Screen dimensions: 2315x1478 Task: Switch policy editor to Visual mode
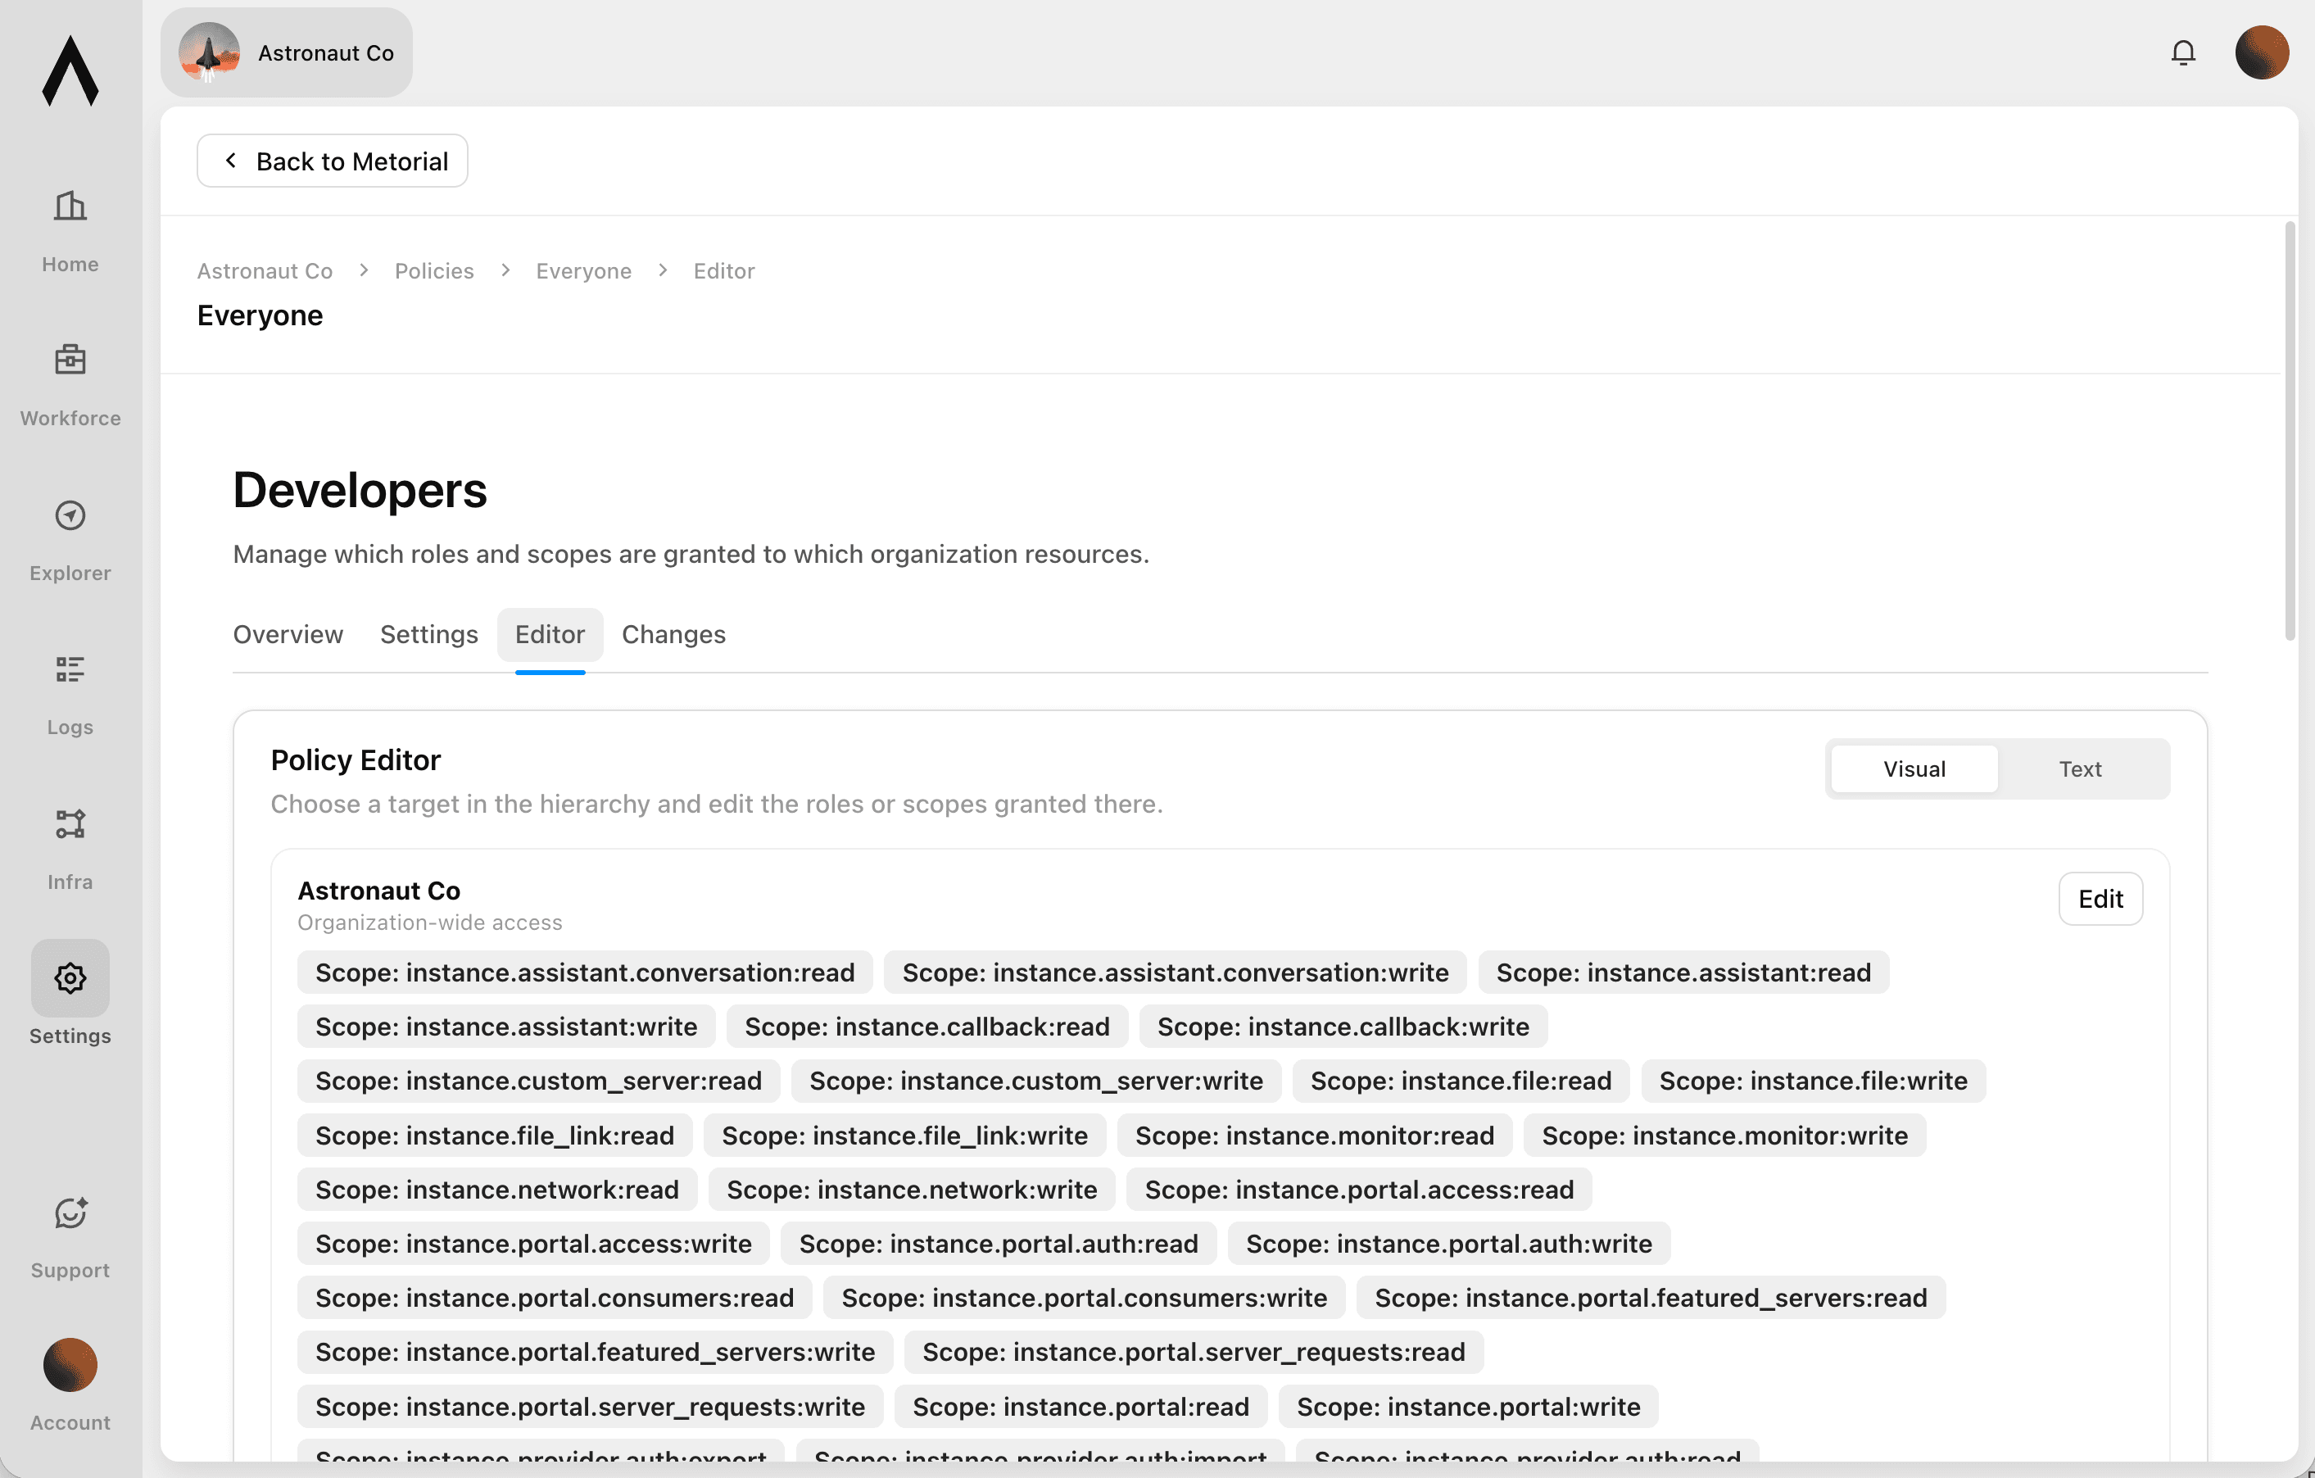1914,768
